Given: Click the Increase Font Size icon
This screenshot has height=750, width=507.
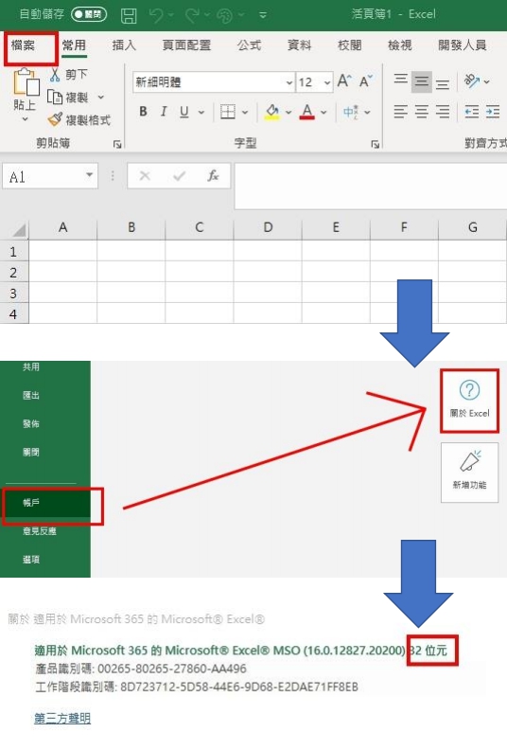Looking at the screenshot, I should (x=344, y=81).
